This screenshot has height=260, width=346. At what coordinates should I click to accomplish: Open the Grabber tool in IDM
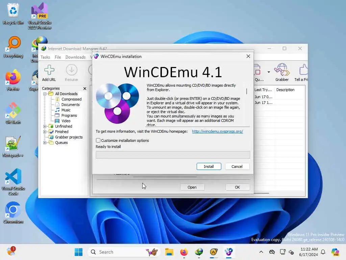[282, 73]
